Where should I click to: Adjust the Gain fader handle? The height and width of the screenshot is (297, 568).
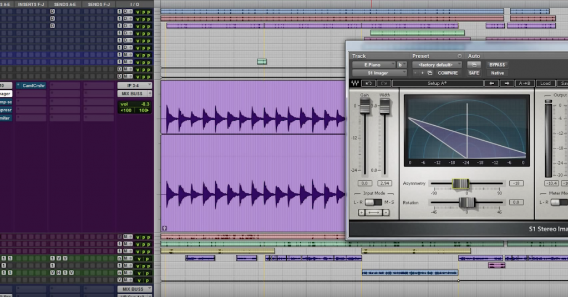(x=365, y=106)
